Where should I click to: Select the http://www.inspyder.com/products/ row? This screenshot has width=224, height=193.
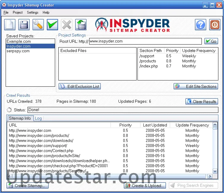110,135
